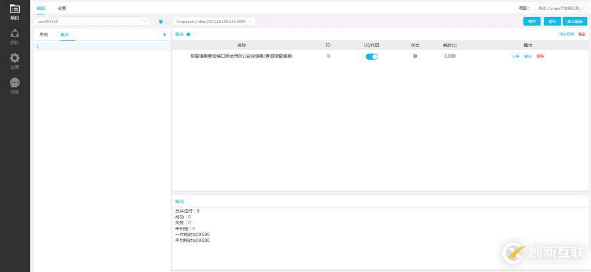Open the 消息 (Messages) chat bubble icon
This screenshot has width=591, height=272.
click(x=14, y=85)
